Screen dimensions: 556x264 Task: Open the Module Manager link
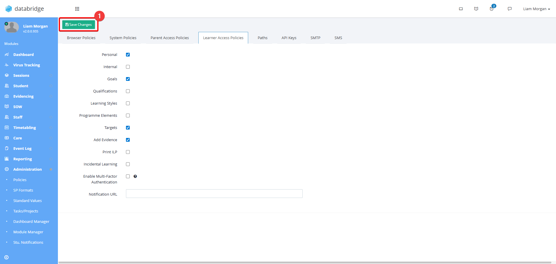(x=28, y=232)
